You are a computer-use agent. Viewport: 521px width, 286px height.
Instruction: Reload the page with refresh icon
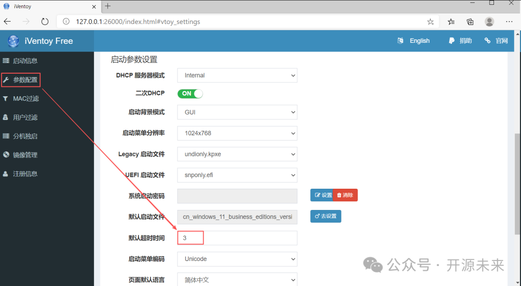tap(45, 22)
